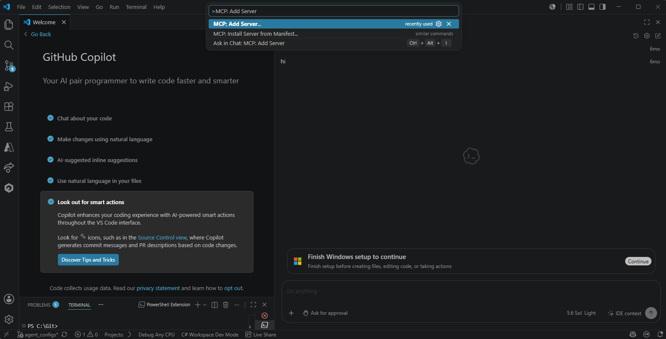Screen dimensions: 666x339
Task: Open the Manage gear in activity bar
Action: tap(9, 319)
